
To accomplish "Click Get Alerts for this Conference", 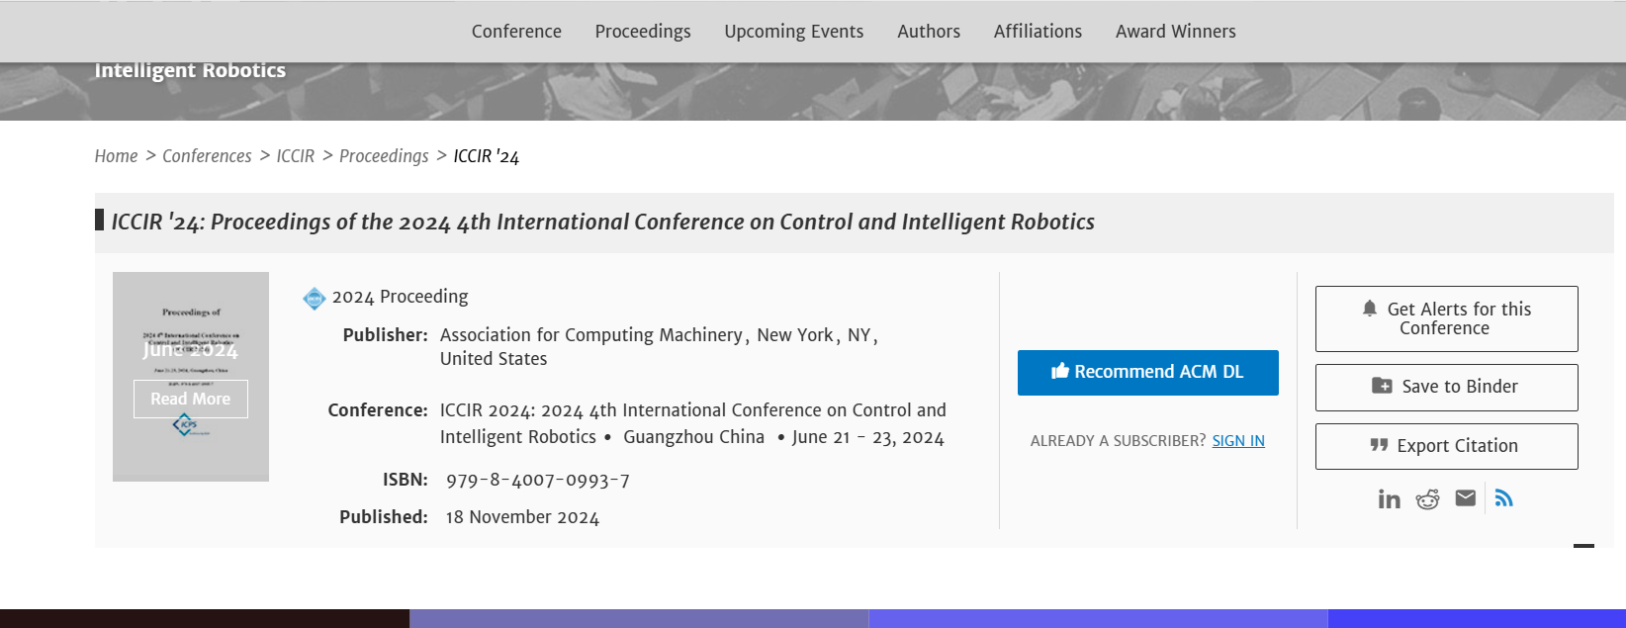I will [x=1447, y=318].
